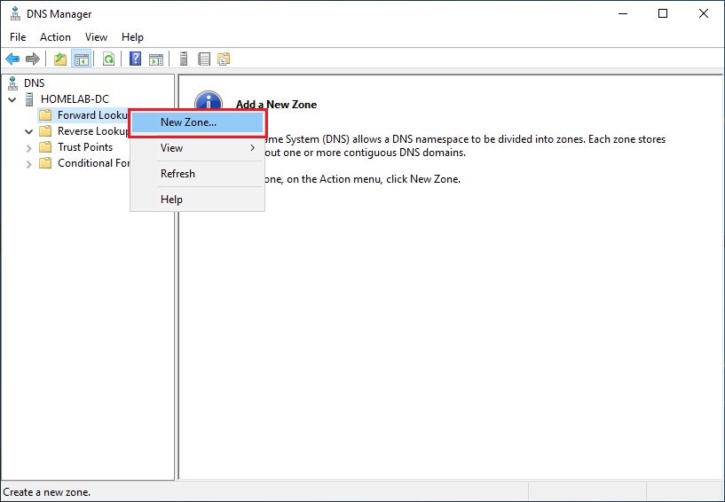Select the DNS root tree node

click(34, 83)
